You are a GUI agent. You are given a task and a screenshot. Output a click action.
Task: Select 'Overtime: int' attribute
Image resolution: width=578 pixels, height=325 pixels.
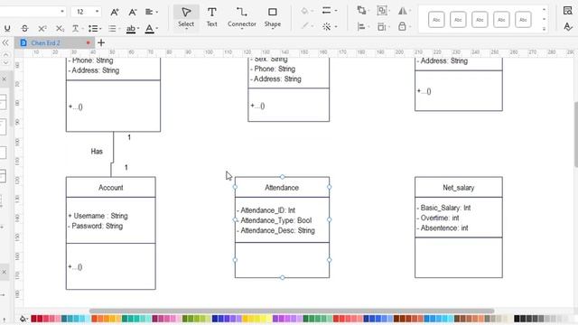click(438, 218)
